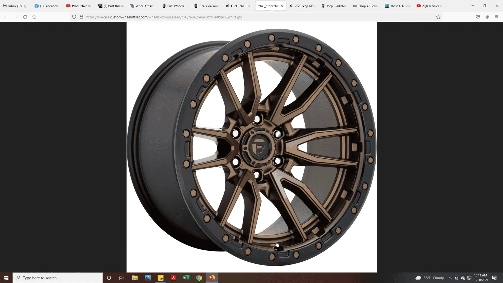
Task: Open the Windows Start menu
Action: (6, 278)
